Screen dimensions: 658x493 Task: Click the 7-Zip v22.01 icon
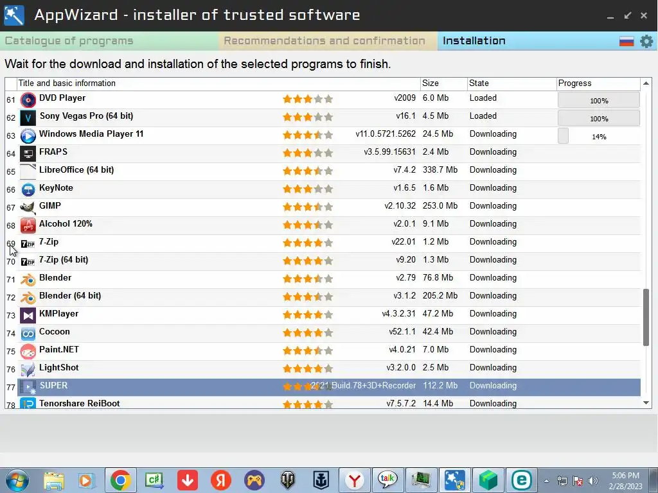pyautogui.click(x=28, y=244)
